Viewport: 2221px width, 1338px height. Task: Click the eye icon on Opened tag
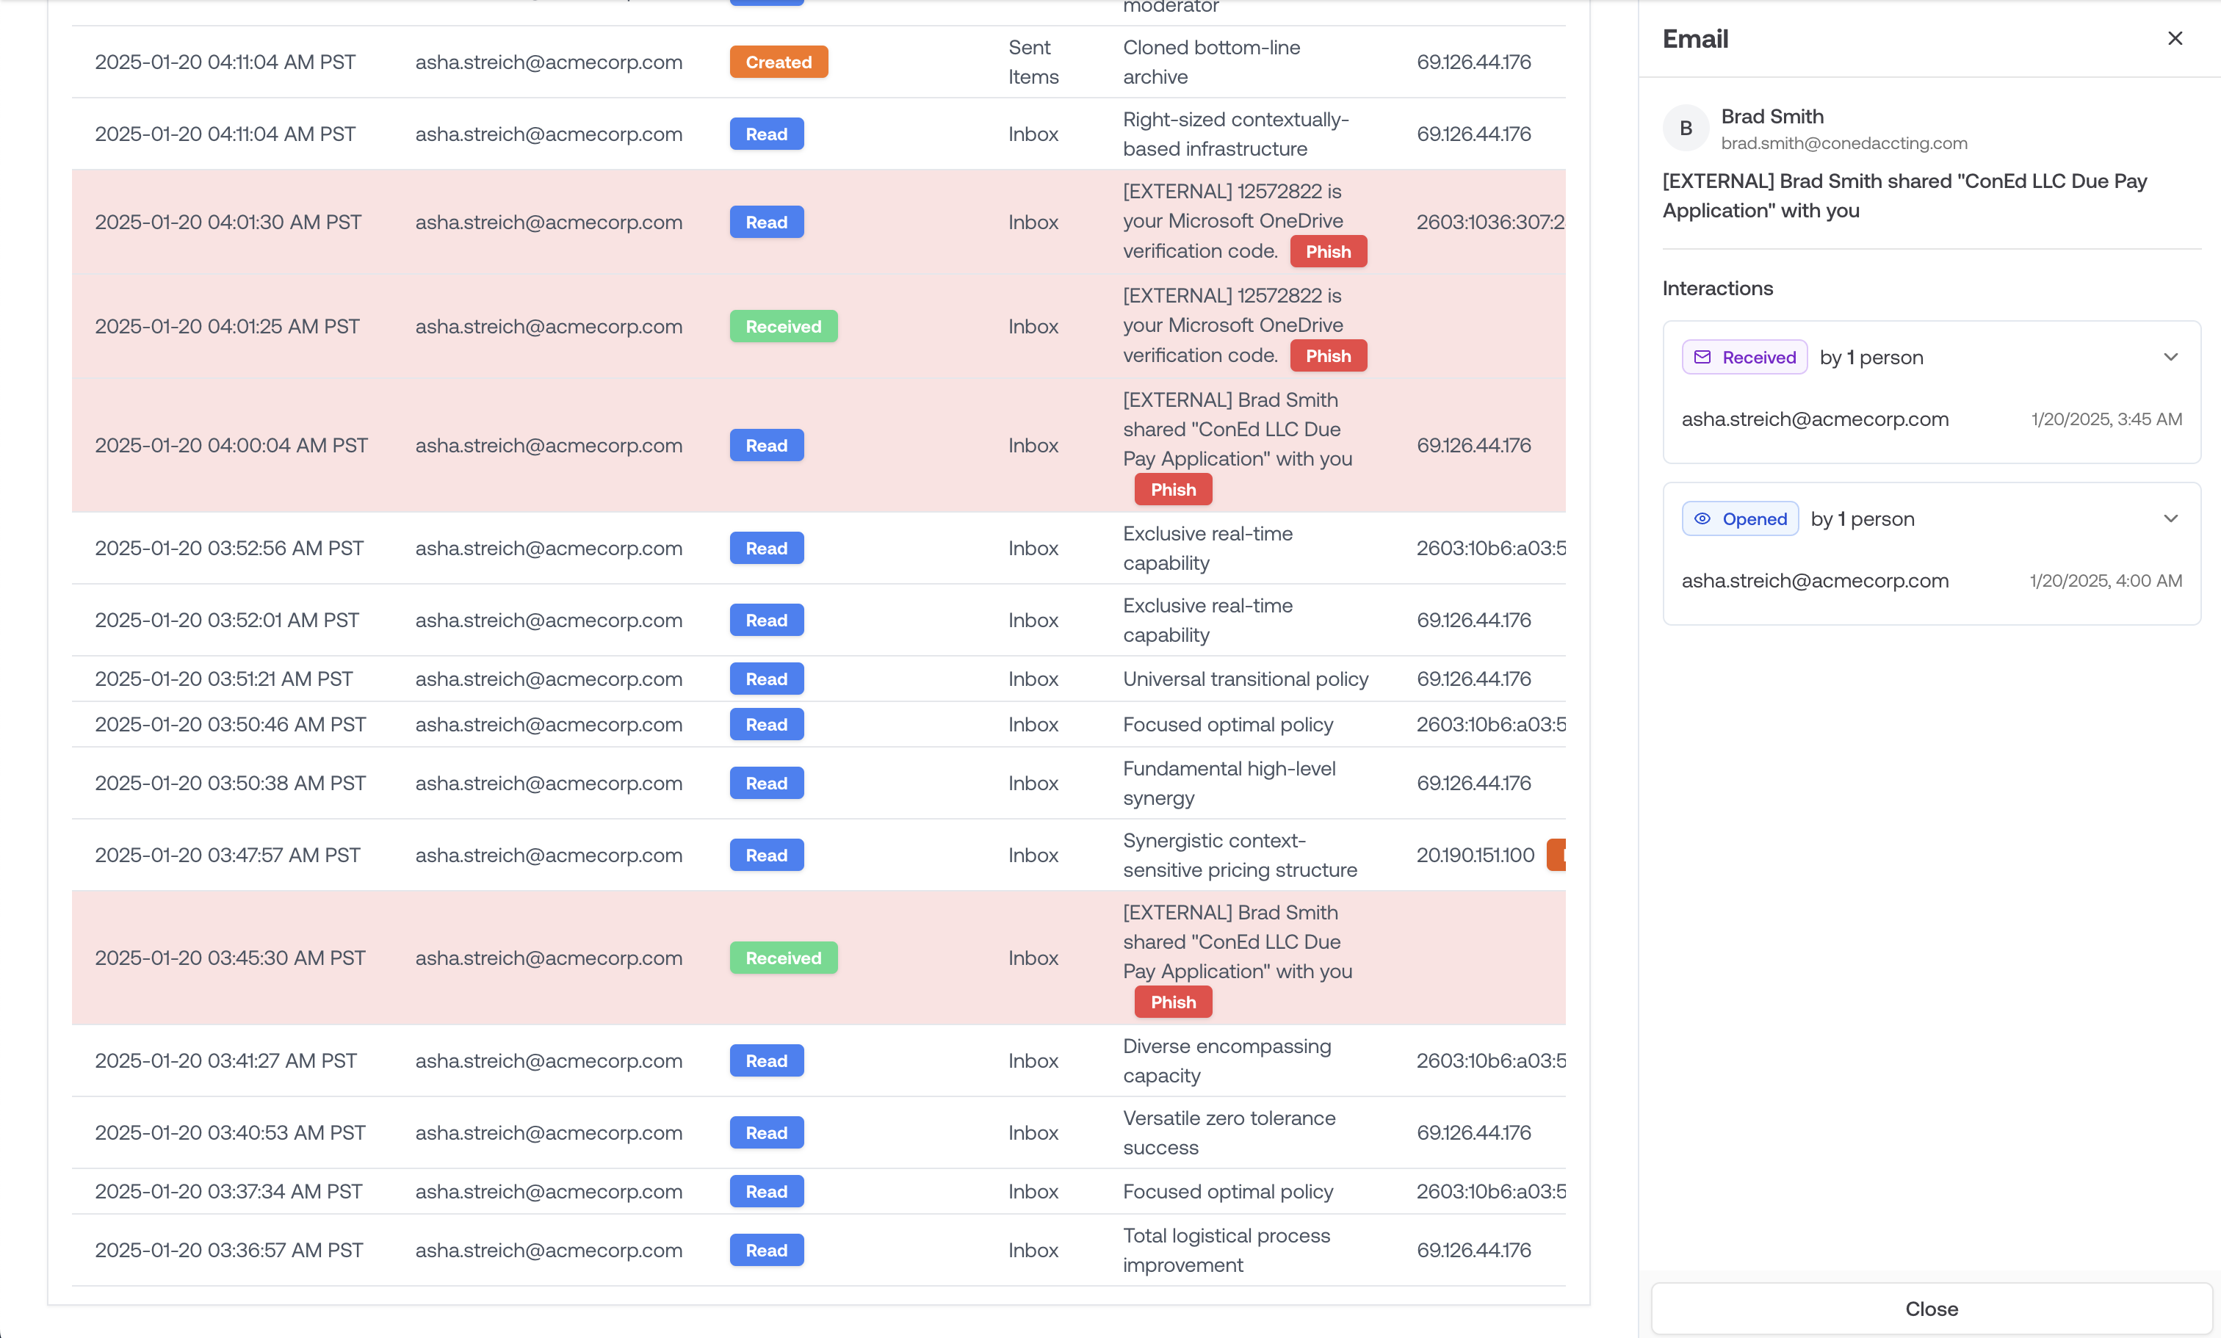1702,519
